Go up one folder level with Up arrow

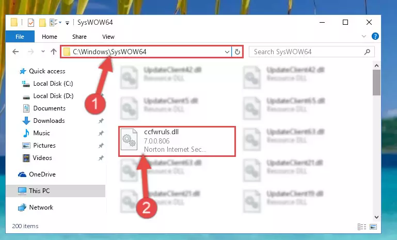point(53,52)
